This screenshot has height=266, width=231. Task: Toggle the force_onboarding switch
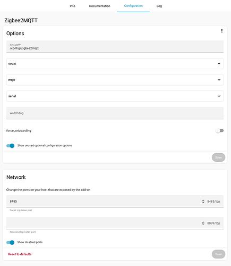219,131
